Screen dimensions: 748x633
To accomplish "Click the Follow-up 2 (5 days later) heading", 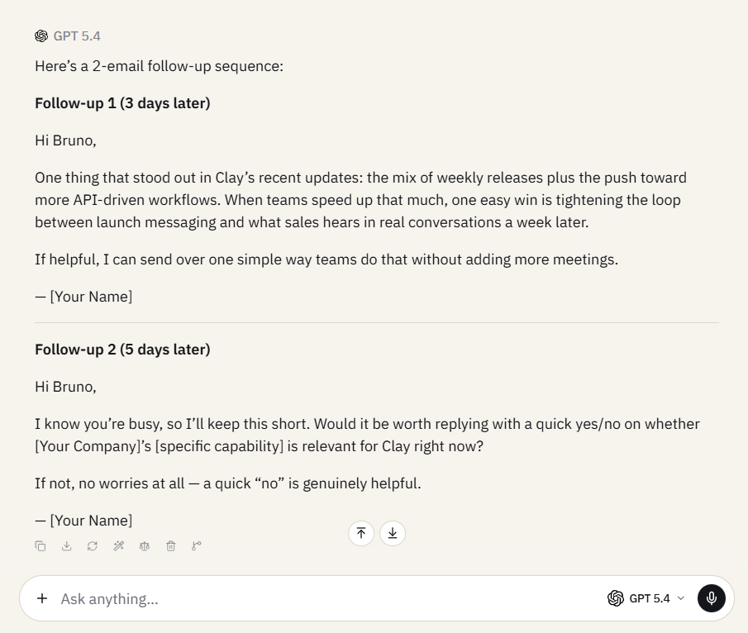I will click(x=122, y=350).
